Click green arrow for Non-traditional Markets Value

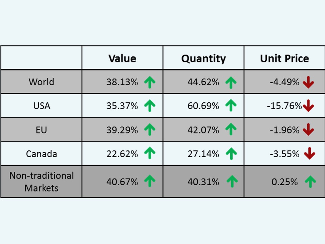pyautogui.click(x=150, y=182)
